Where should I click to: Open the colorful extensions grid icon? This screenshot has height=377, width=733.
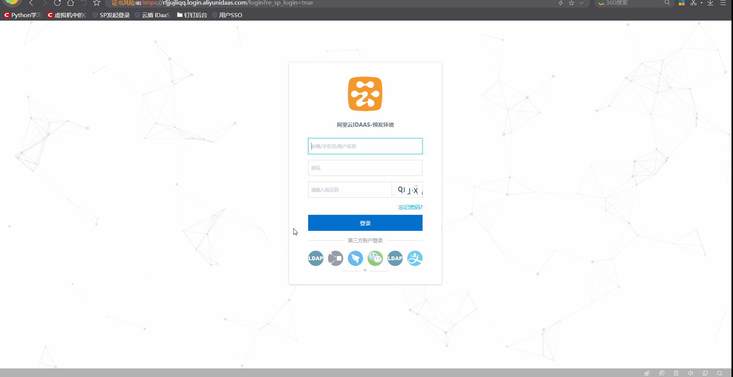[682, 3]
